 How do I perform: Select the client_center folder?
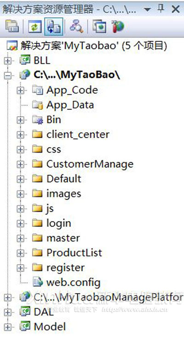(x=71, y=135)
